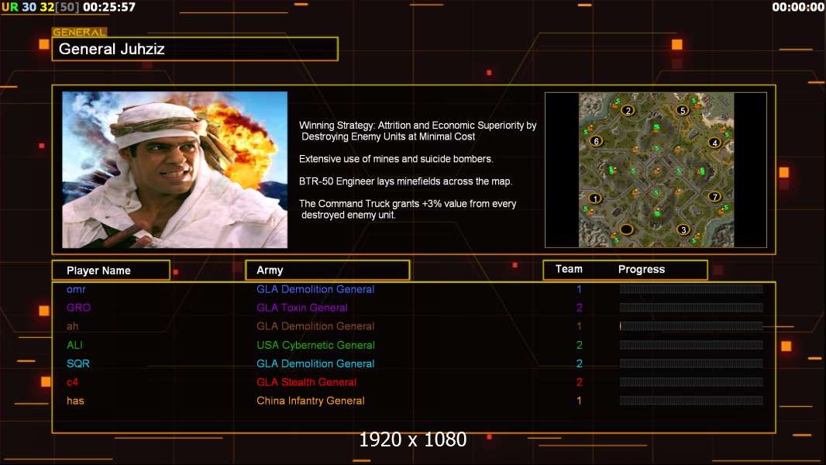Click the Winning Strategy description line

coord(418,131)
